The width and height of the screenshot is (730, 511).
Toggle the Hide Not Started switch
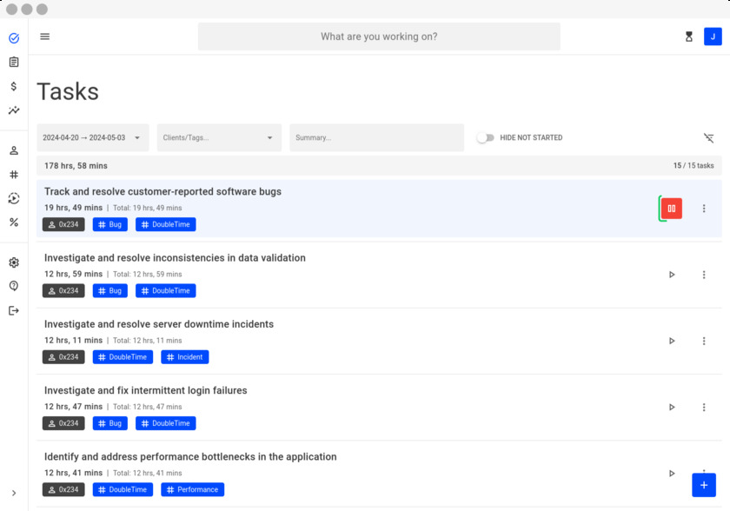click(x=485, y=137)
